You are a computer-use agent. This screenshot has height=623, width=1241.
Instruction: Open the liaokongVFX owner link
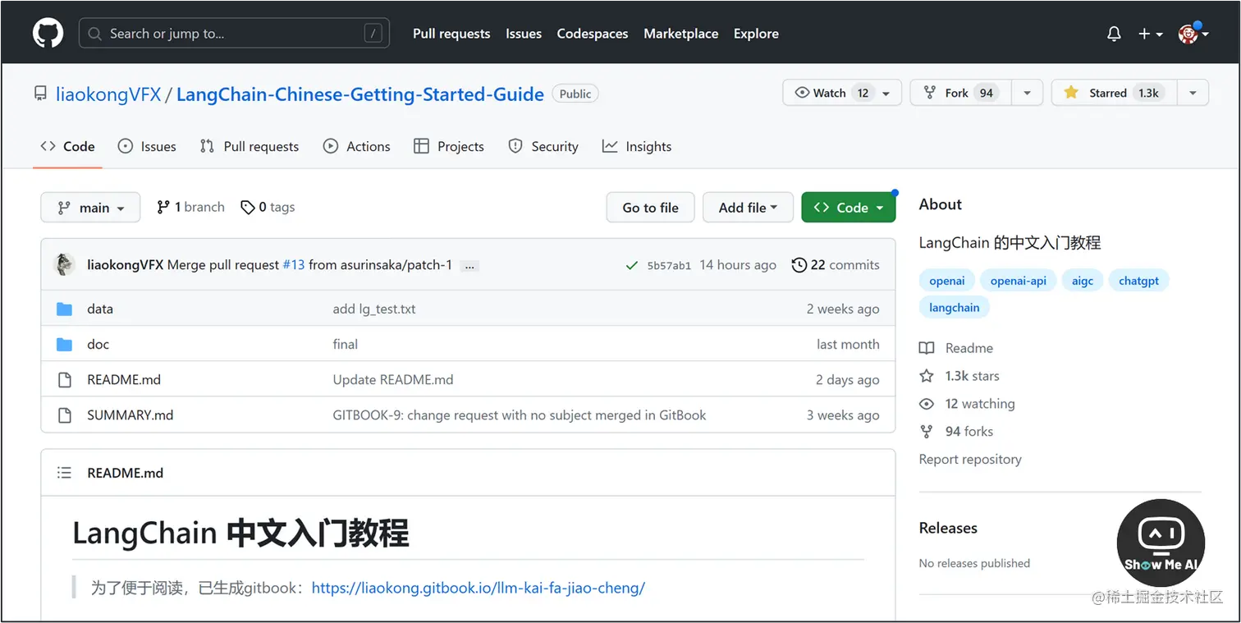pyautogui.click(x=108, y=94)
